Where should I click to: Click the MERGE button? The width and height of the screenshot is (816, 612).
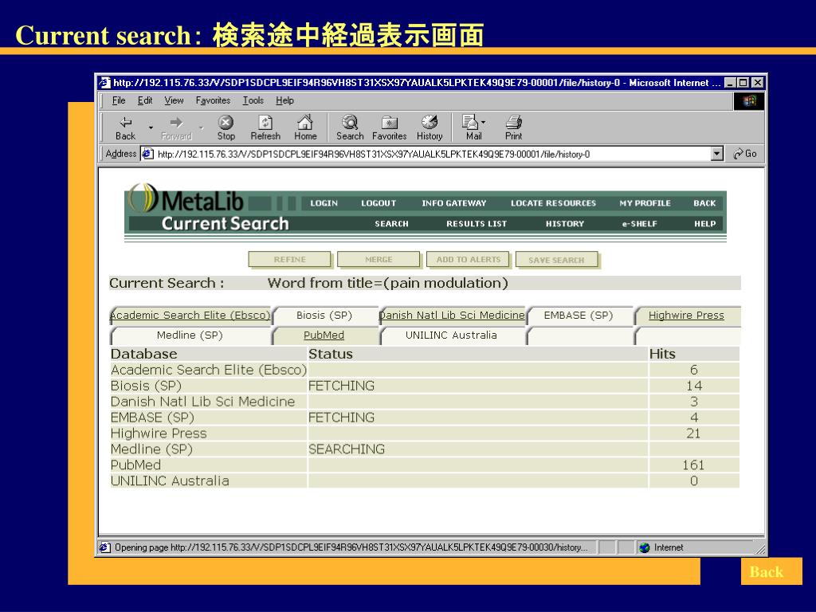pyautogui.click(x=379, y=259)
